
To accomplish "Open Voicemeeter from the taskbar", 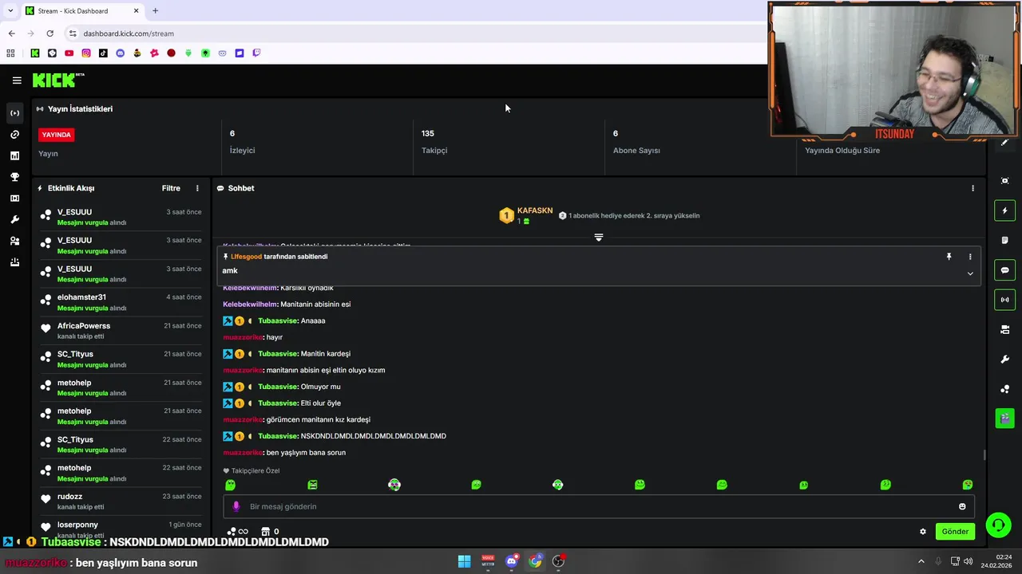I will tap(488, 561).
